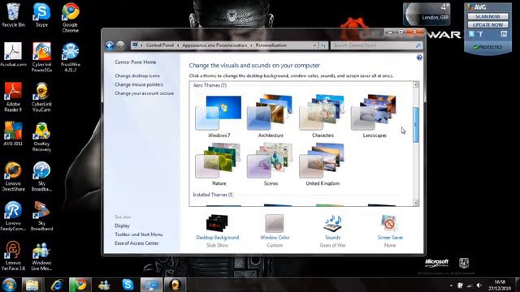Open the Skype desktop shortcut
520x292 pixels.
41,15
